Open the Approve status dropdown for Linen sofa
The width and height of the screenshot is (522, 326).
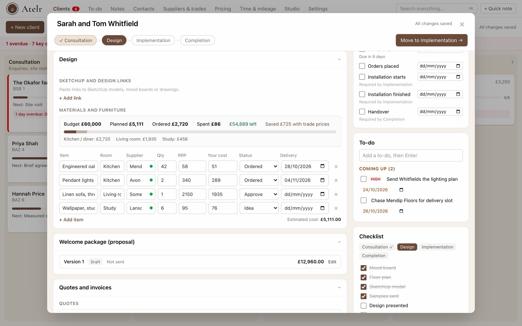point(259,194)
